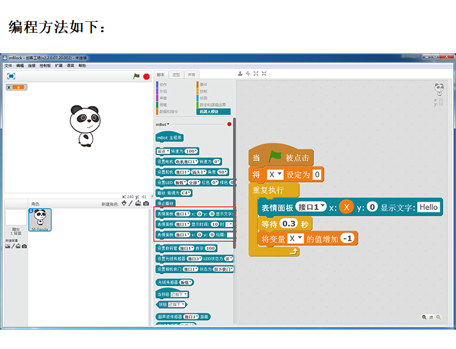Select the 画笔 block category
Viewport: 456px width, 349px height.
tap(163, 104)
